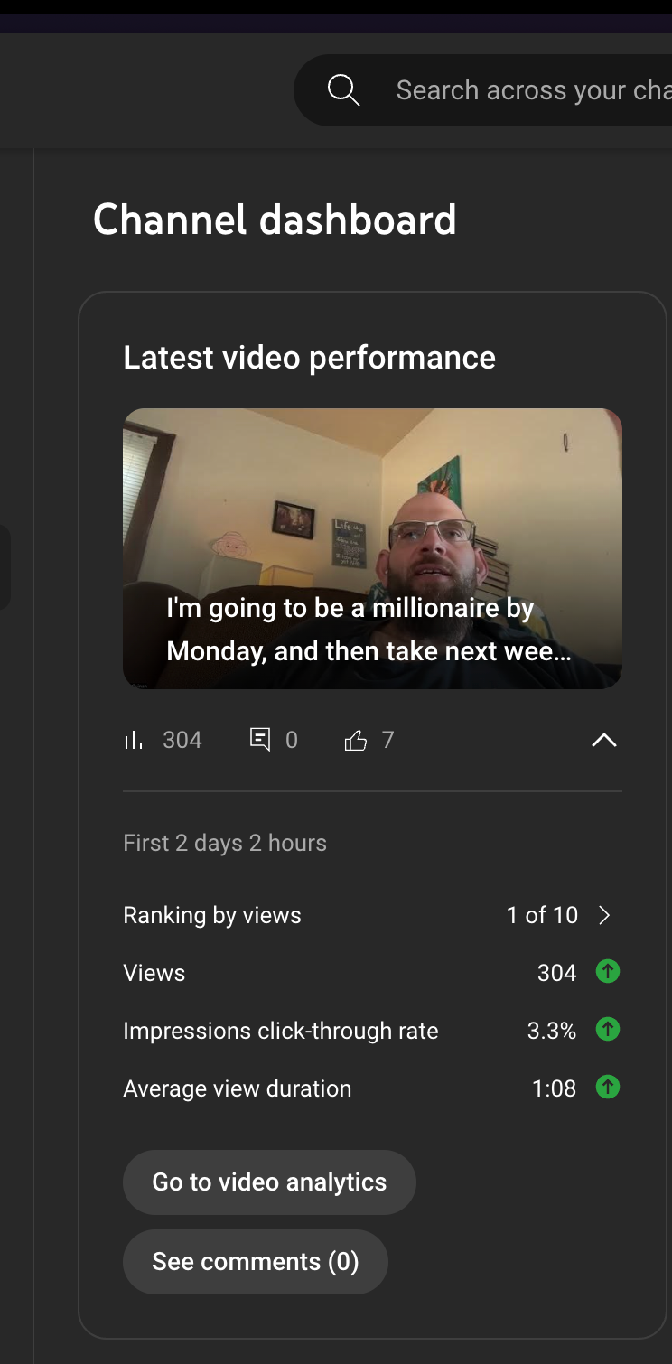Focus the 'Search across your channel' field
Image resolution: width=672 pixels, height=1364 pixels.
[533, 90]
